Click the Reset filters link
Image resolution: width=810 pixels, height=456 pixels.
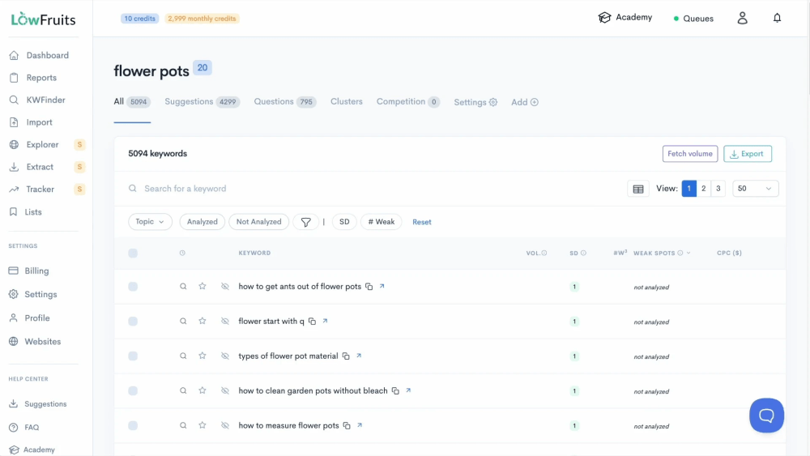(x=421, y=222)
